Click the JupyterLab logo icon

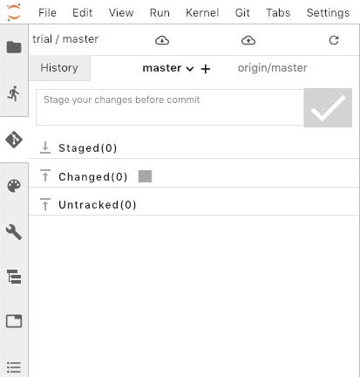tap(14, 12)
